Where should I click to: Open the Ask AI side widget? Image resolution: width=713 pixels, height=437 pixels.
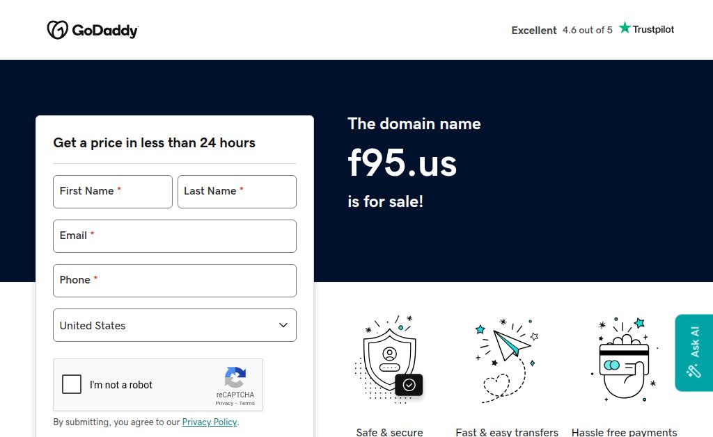[694, 352]
